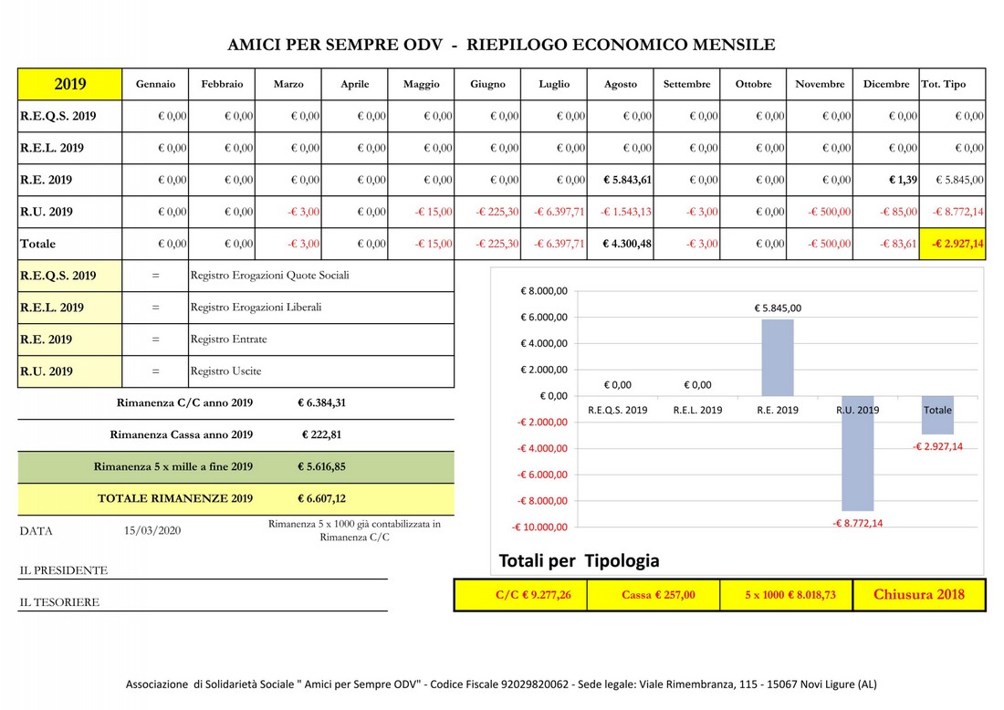Screen dimensions: 1004x710
Task: Click the € 5.845,00 chart data label
Action: point(778,308)
